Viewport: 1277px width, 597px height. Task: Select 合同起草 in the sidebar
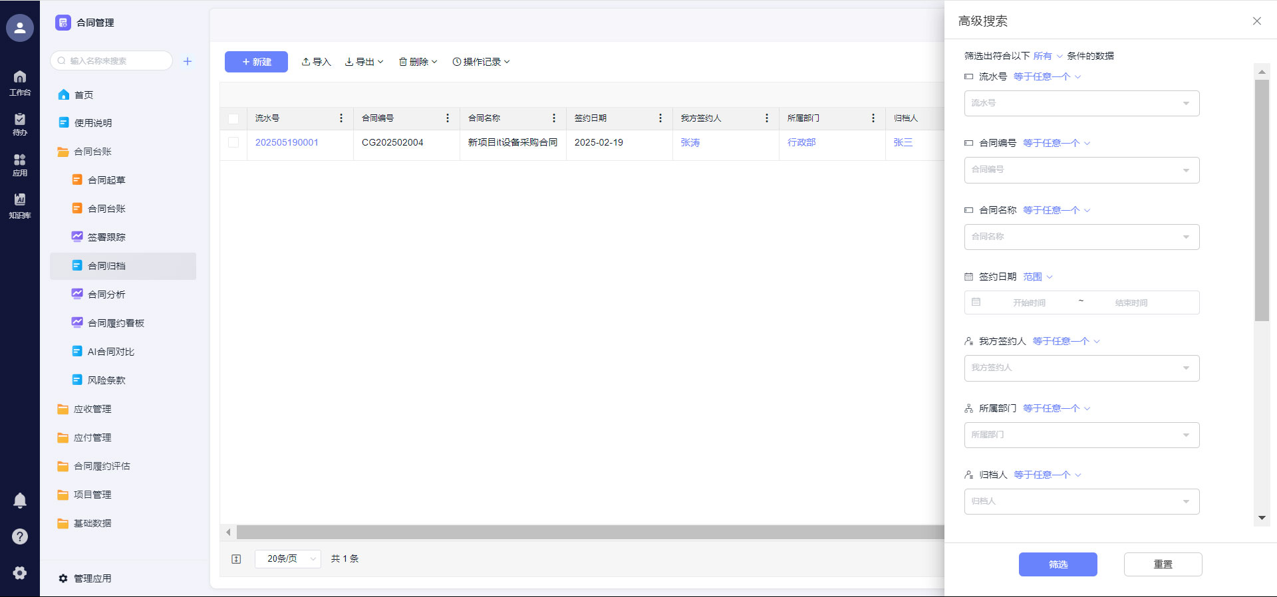pos(106,180)
